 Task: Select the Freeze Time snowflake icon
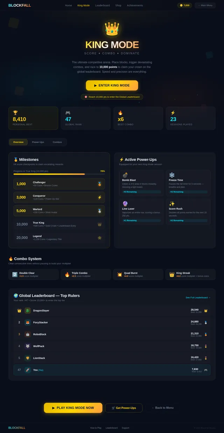(172, 175)
